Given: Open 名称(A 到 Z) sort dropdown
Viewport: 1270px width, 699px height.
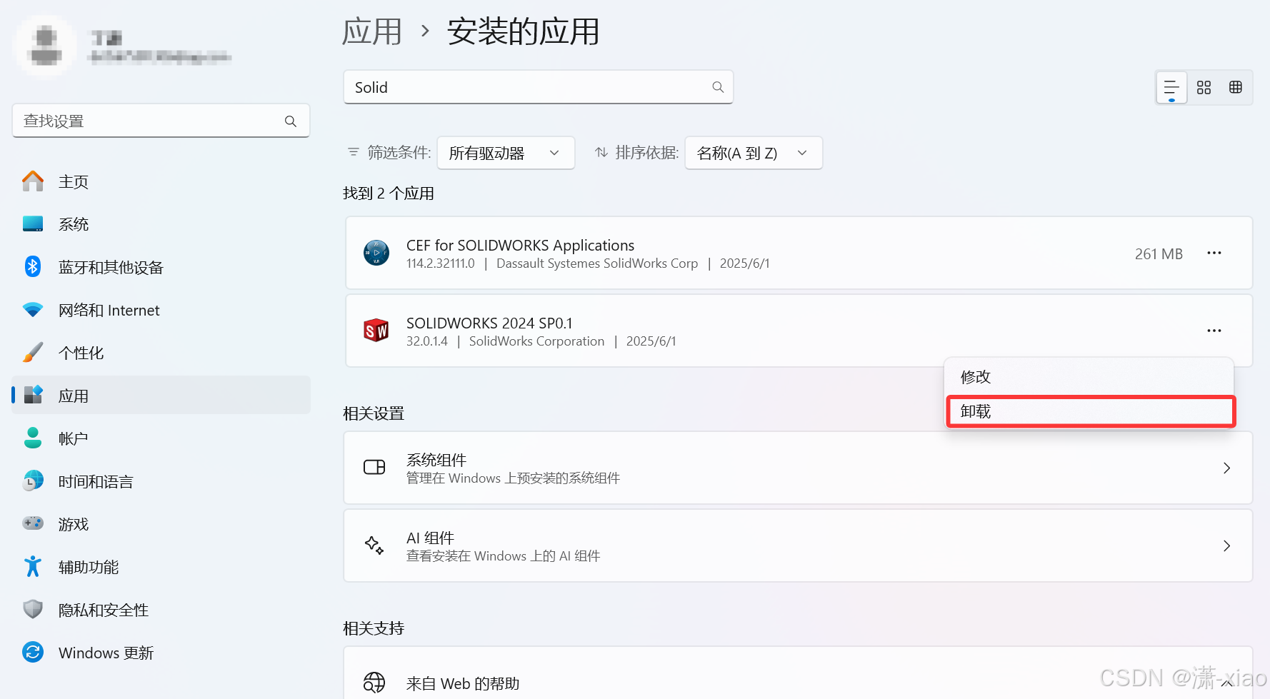Looking at the screenshot, I should tap(754, 153).
